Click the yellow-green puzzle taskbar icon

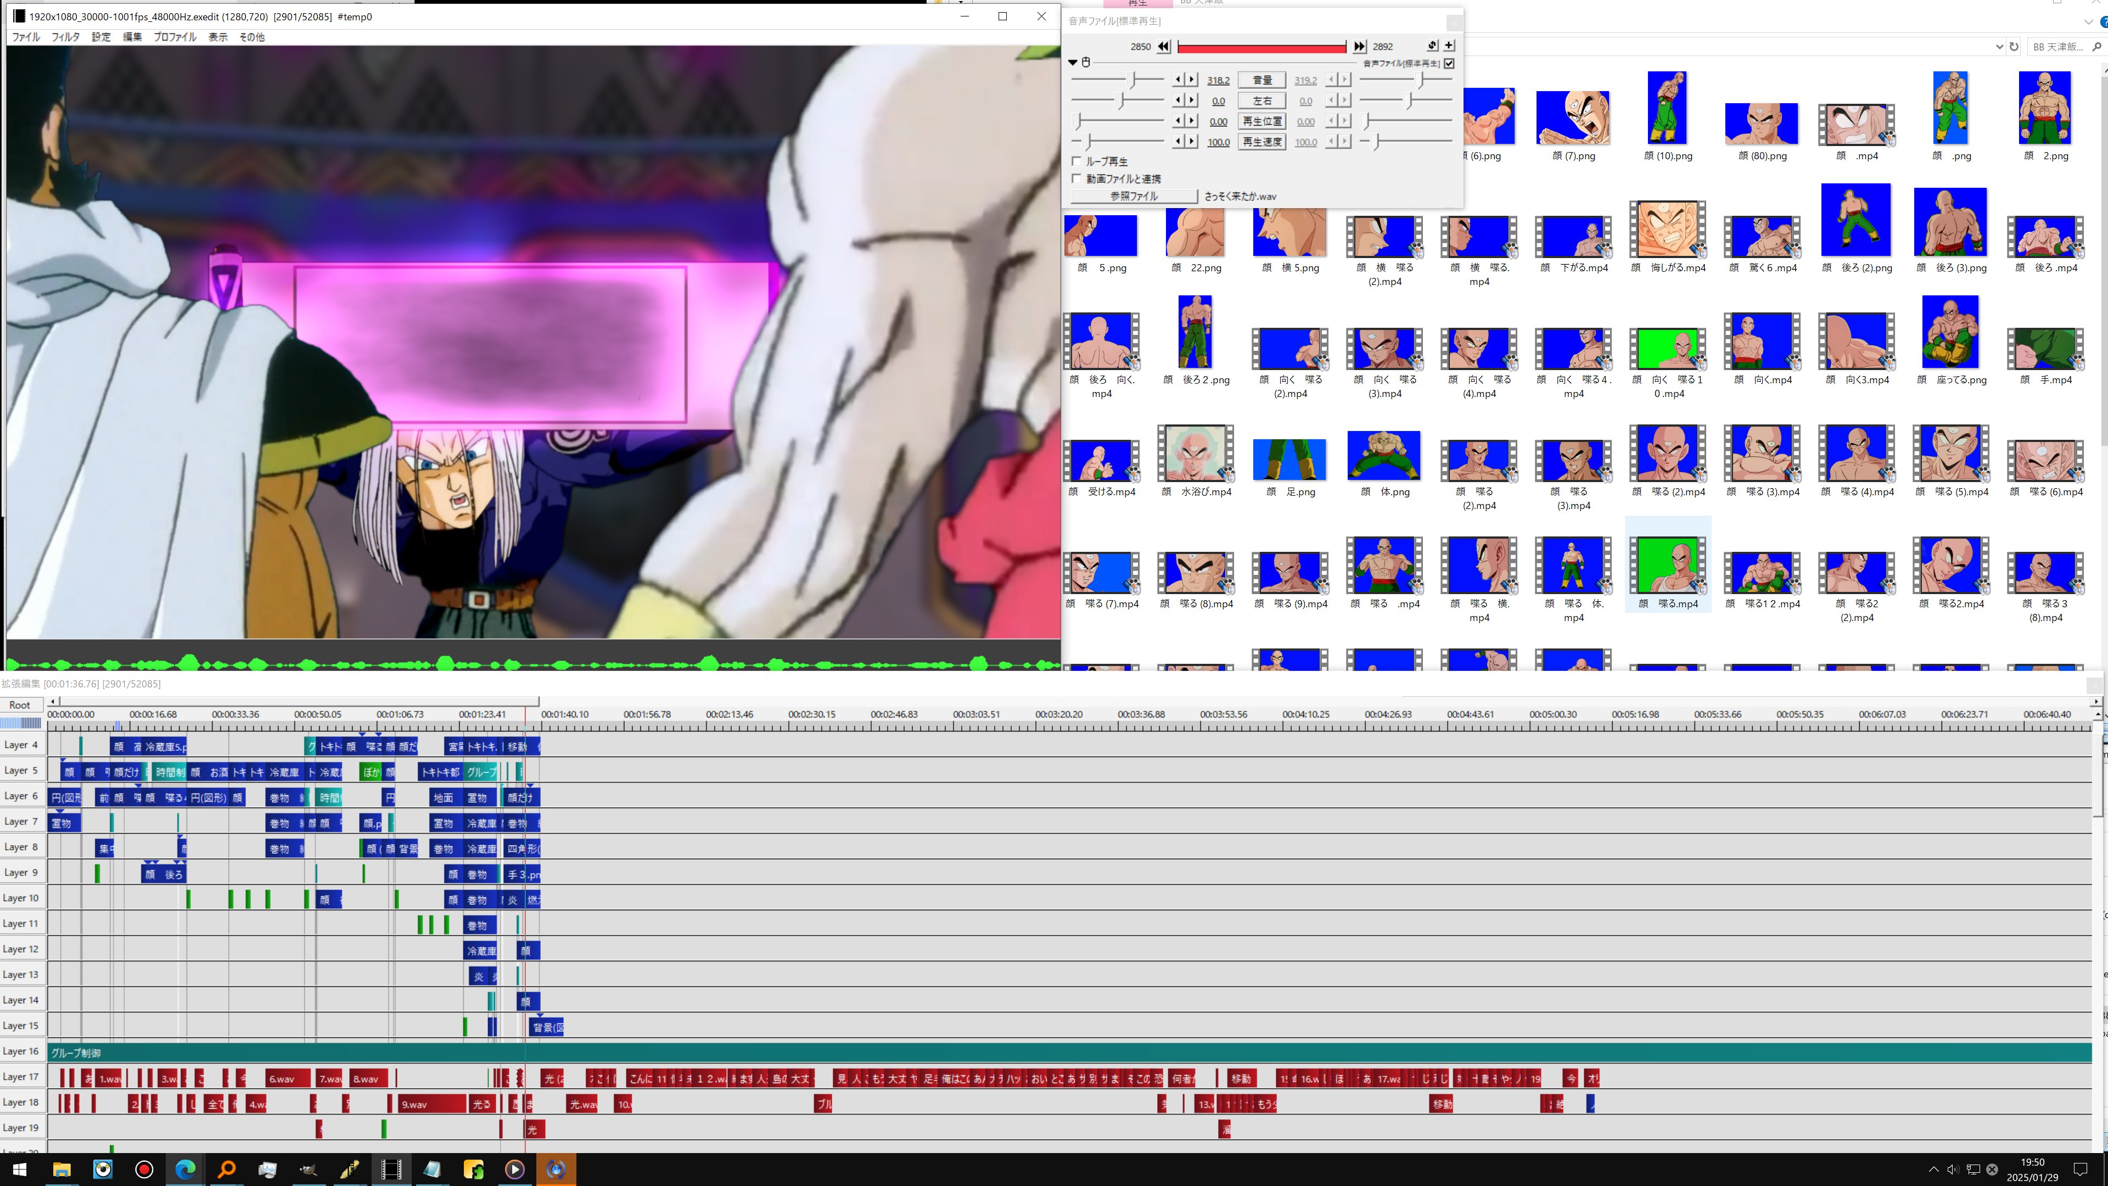point(474,1169)
